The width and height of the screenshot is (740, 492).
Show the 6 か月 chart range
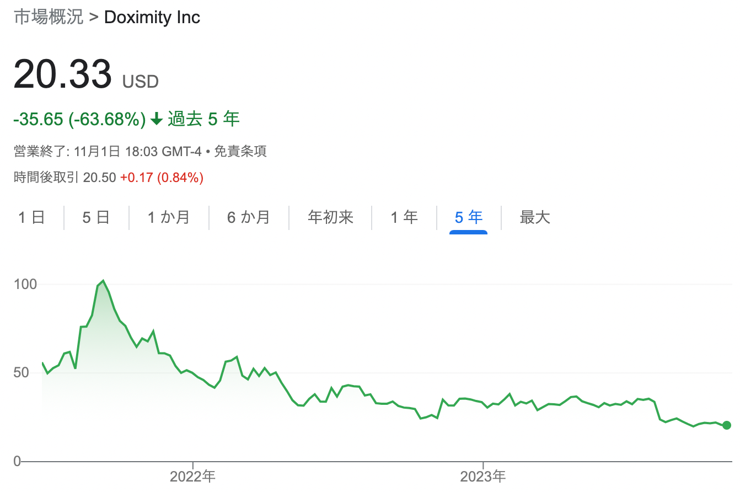point(249,217)
